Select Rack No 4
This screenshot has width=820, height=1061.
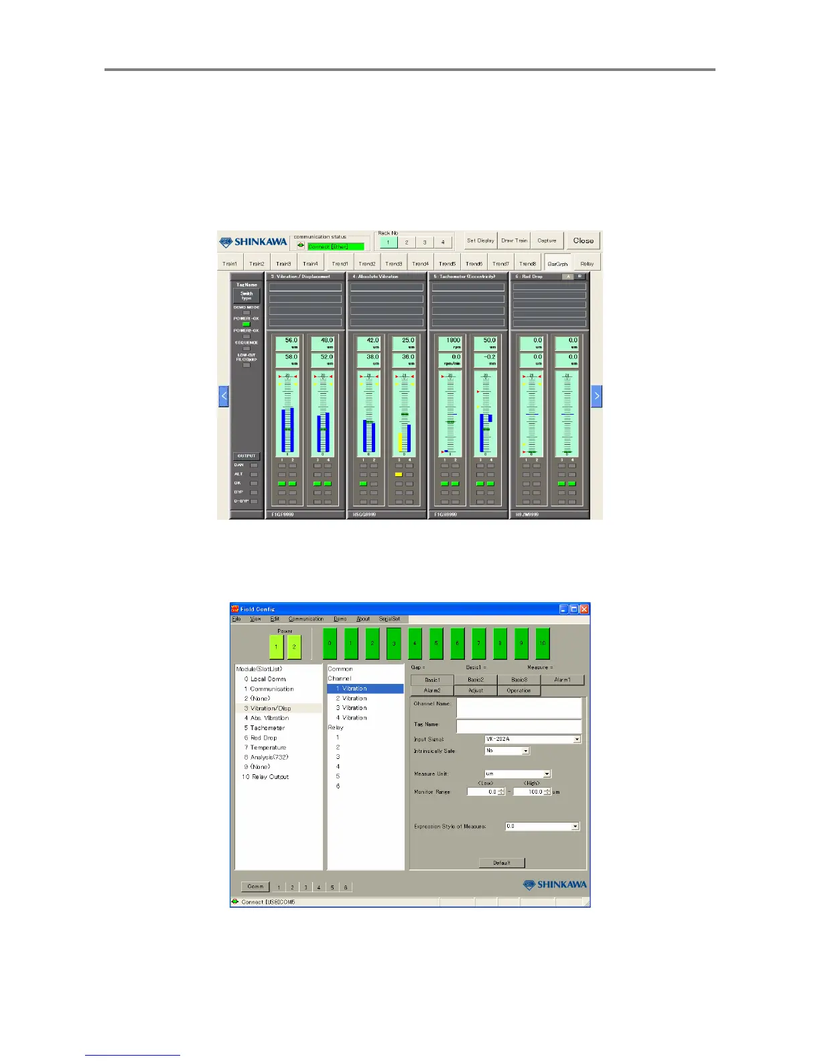[442, 242]
